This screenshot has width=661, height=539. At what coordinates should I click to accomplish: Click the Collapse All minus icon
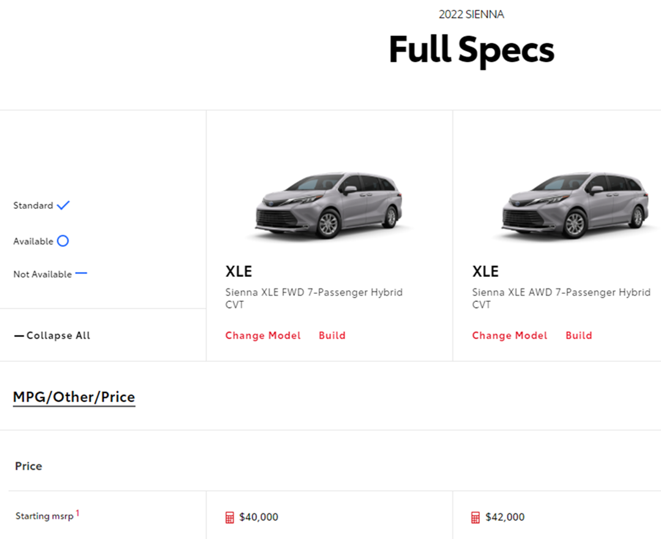[19, 335]
